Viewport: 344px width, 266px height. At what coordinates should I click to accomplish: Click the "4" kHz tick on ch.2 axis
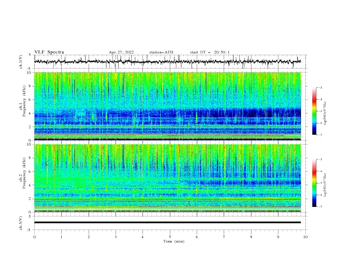30,185
